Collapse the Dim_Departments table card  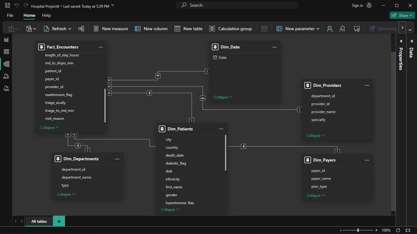coord(66,194)
